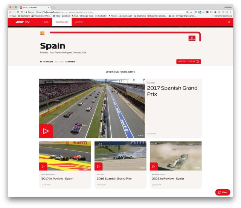Play the 2017 Spanish Grand Prix replay

tap(46, 131)
